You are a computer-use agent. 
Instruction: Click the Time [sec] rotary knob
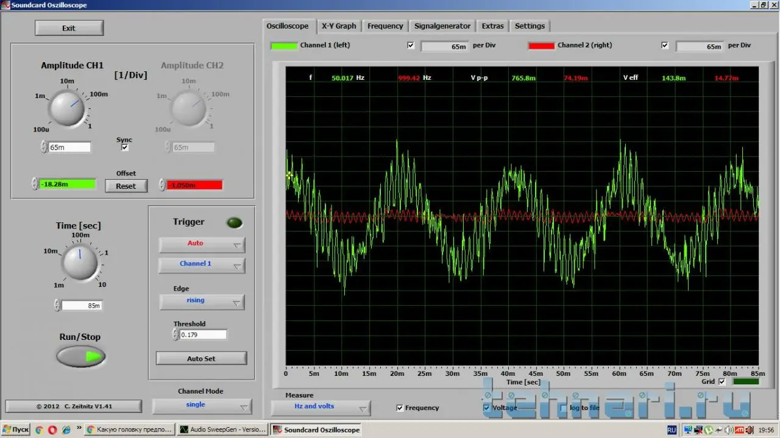(80, 262)
